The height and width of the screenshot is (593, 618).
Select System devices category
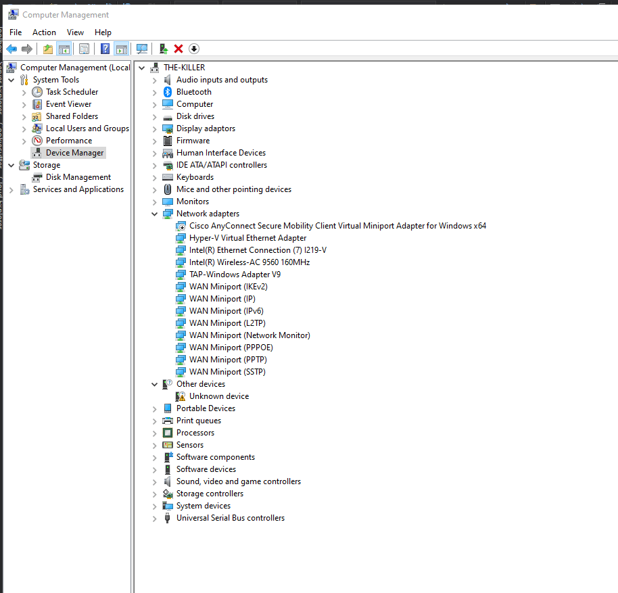pyautogui.click(x=204, y=506)
